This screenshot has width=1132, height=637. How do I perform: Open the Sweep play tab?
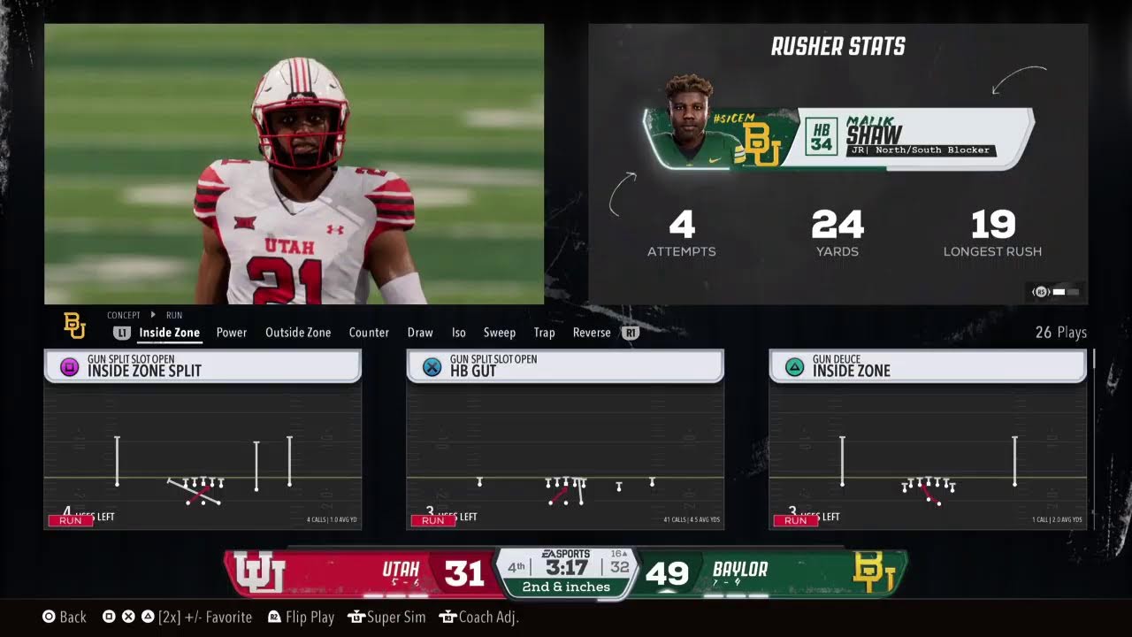pos(500,333)
